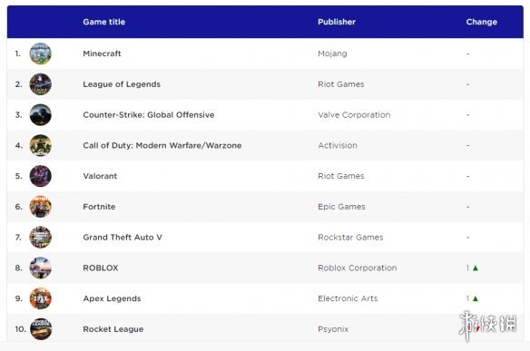This screenshot has height=351, width=530.
Task: Click Apex Legends green up-arrow indicator
Action: tap(476, 298)
